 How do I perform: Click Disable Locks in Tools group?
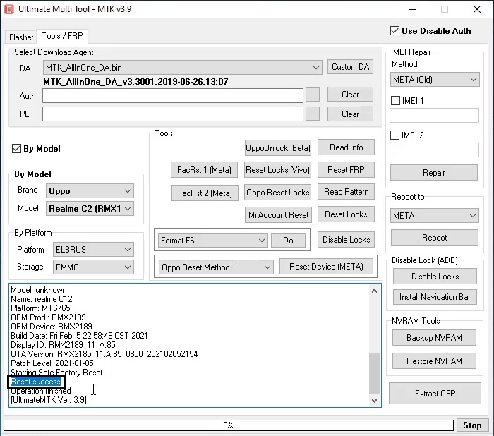click(346, 240)
